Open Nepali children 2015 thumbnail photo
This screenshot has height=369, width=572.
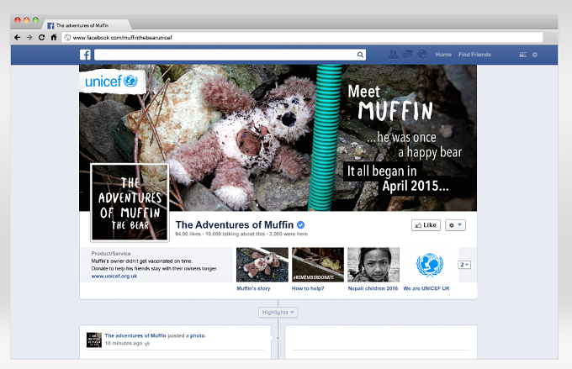pos(373,265)
